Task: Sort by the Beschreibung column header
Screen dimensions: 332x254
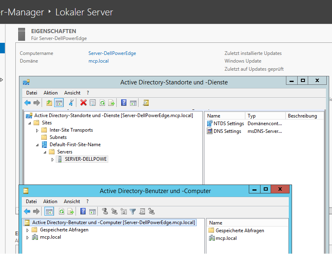Action: (305, 116)
